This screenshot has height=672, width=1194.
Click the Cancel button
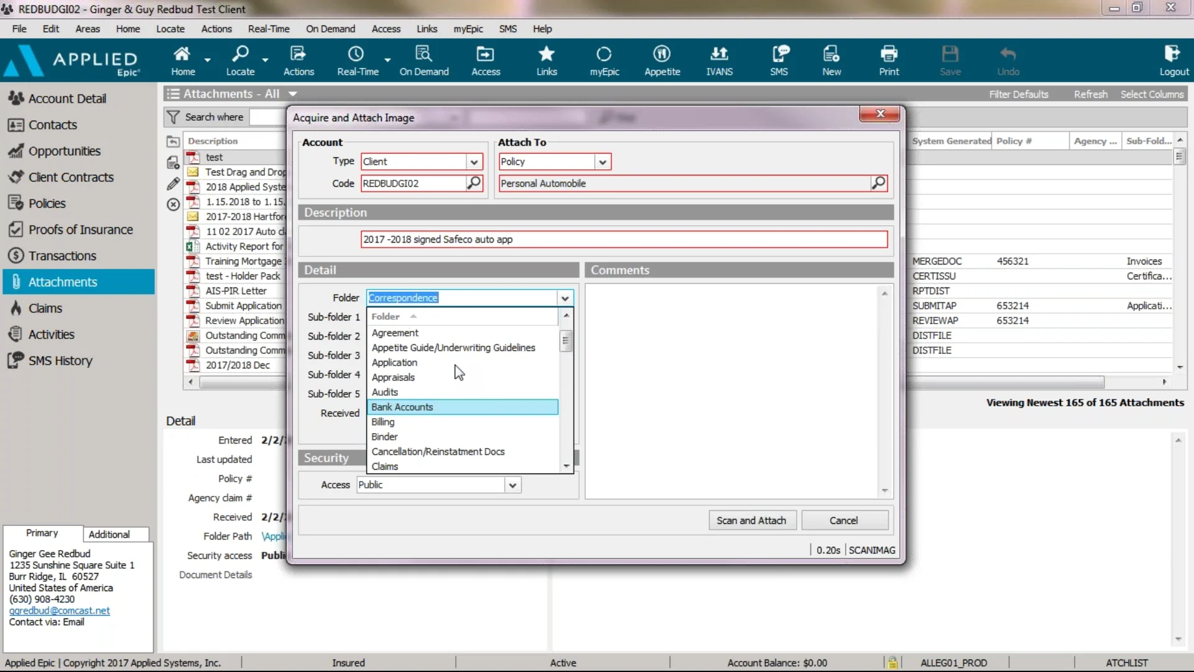[843, 521]
